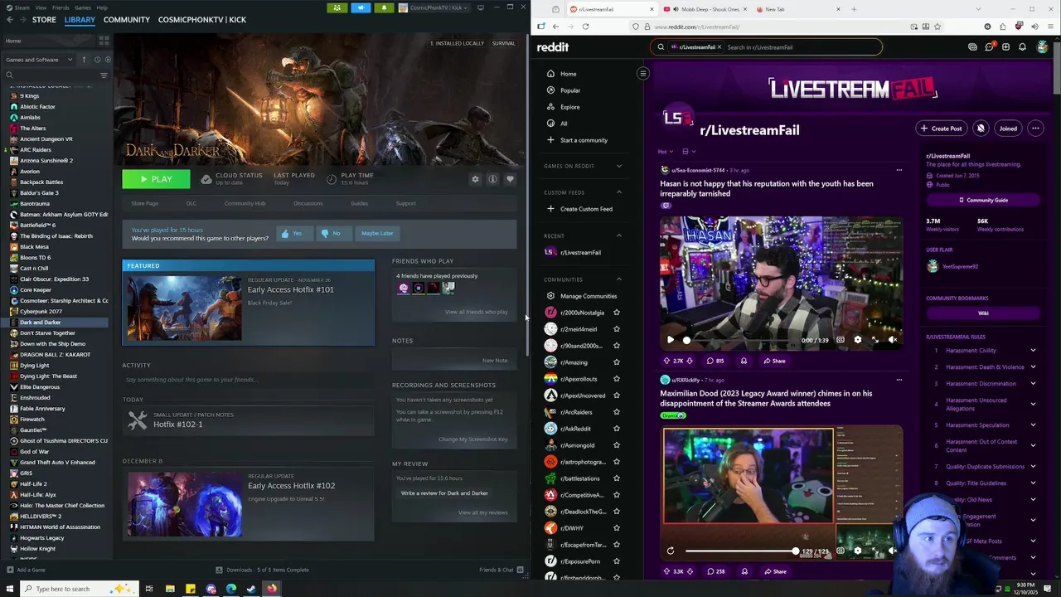
Task: Open Games and Software dropdown in Steam
Action: tap(40, 60)
